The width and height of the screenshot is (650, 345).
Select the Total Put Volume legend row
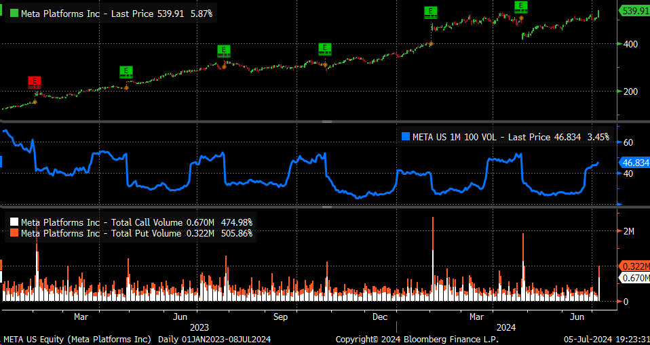(132, 233)
